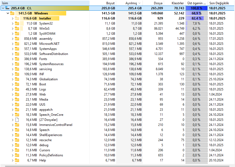Viewport: 235px width, 167px height.
Task: Click the SoftwareDistribution folder icon
Action: 17,54
